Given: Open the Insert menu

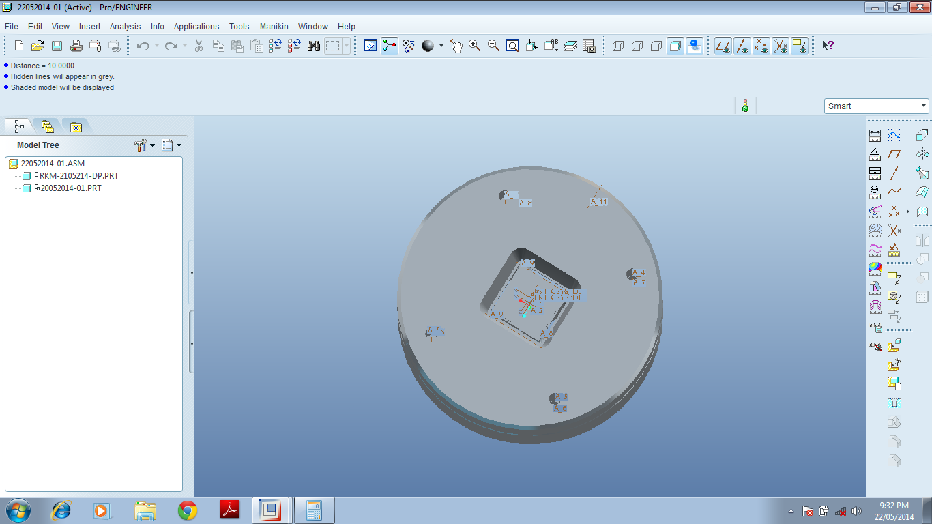Looking at the screenshot, I should tap(89, 26).
